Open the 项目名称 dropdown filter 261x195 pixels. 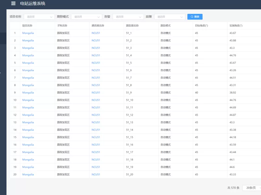coord(39,17)
